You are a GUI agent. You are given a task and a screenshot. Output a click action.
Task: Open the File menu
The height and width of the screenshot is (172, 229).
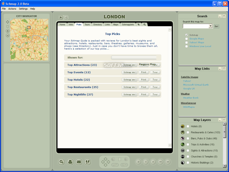[4, 9]
